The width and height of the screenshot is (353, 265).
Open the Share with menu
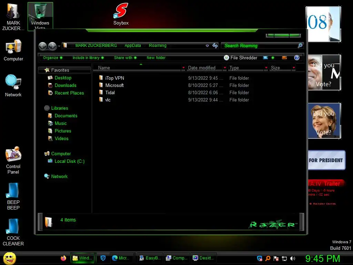point(125,58)
